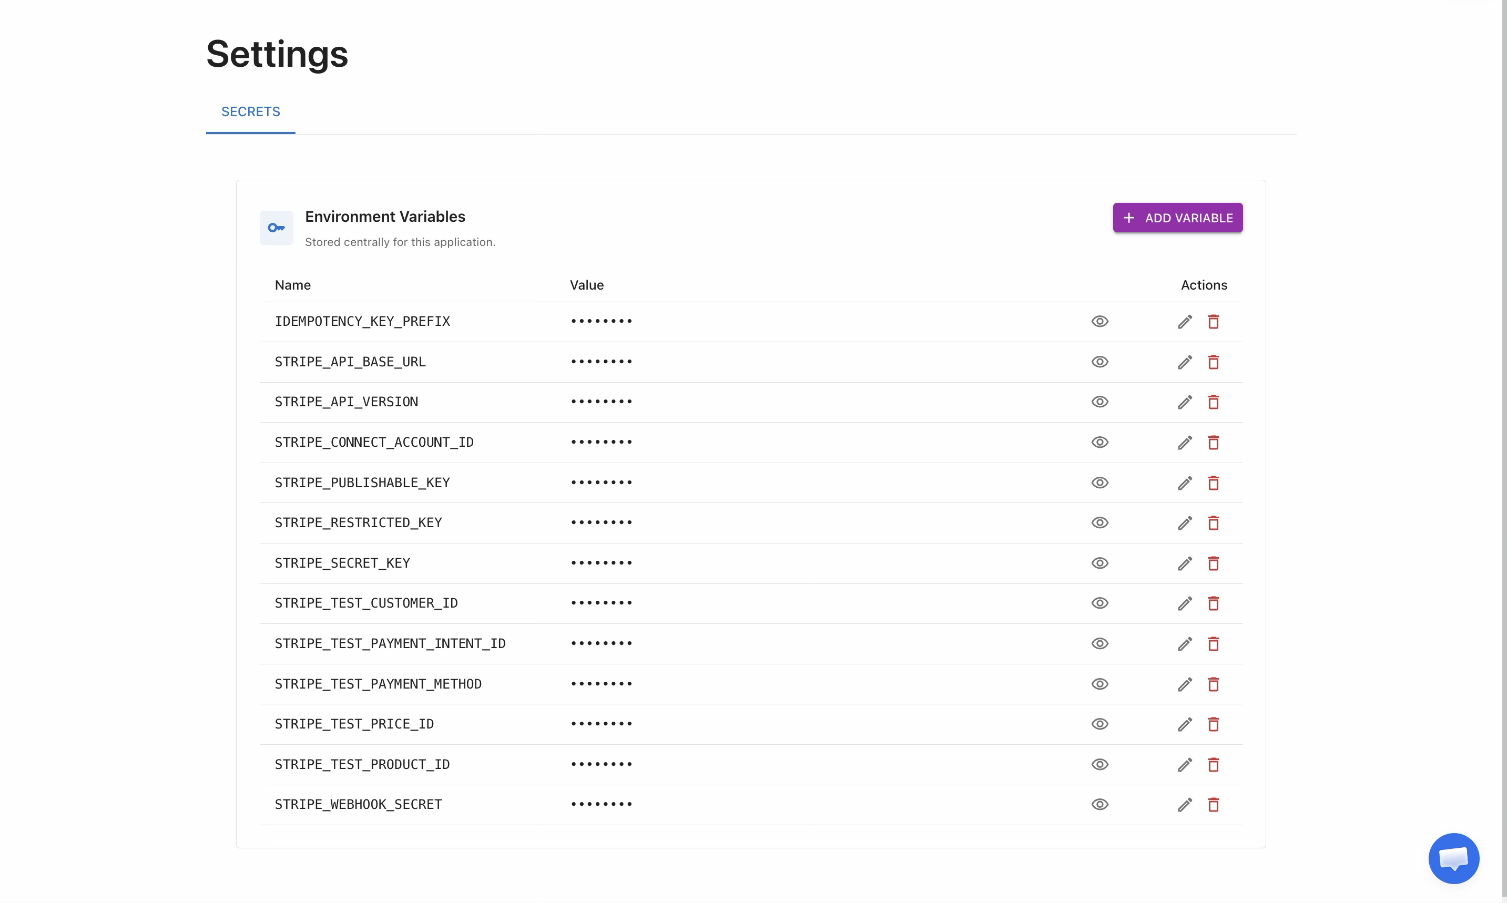This screenshot has height=903, width=1507.
Task: Show the STRIPE_API_BASE_URL value
Action: [1099, 362]
